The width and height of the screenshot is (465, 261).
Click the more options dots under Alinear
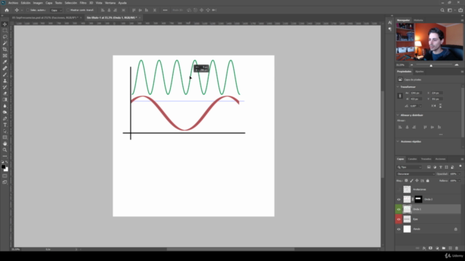pos(441,134)
